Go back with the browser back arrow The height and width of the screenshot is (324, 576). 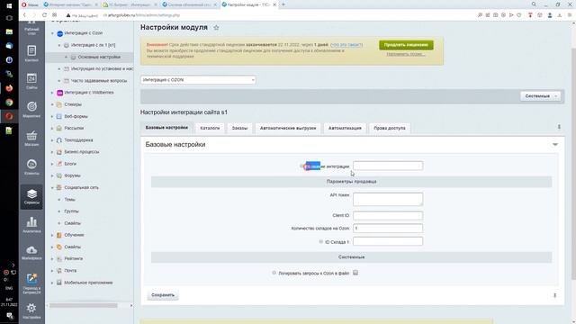click(x=24, y=15)
